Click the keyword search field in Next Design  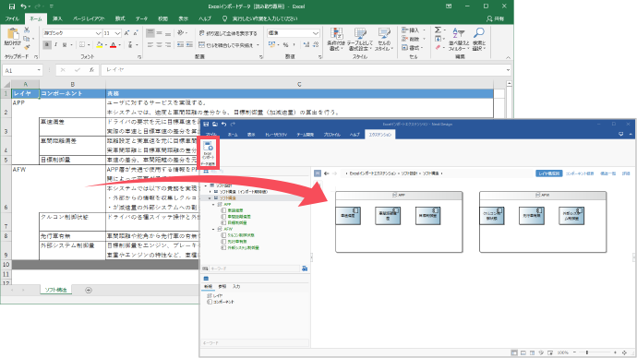tap(255, 268)
